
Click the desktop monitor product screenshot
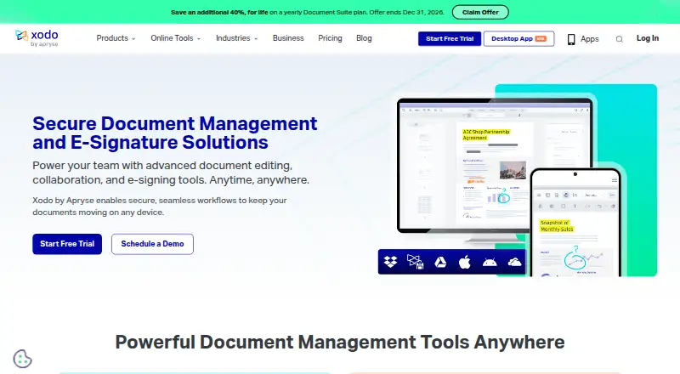pyautogui.click(x=495, y=166)
